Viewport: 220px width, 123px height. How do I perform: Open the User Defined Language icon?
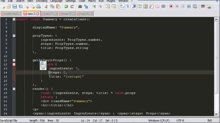(x=140, y=6)
